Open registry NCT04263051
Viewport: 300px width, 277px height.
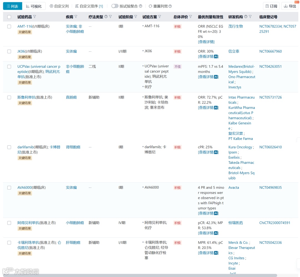[x=271, y=66]
